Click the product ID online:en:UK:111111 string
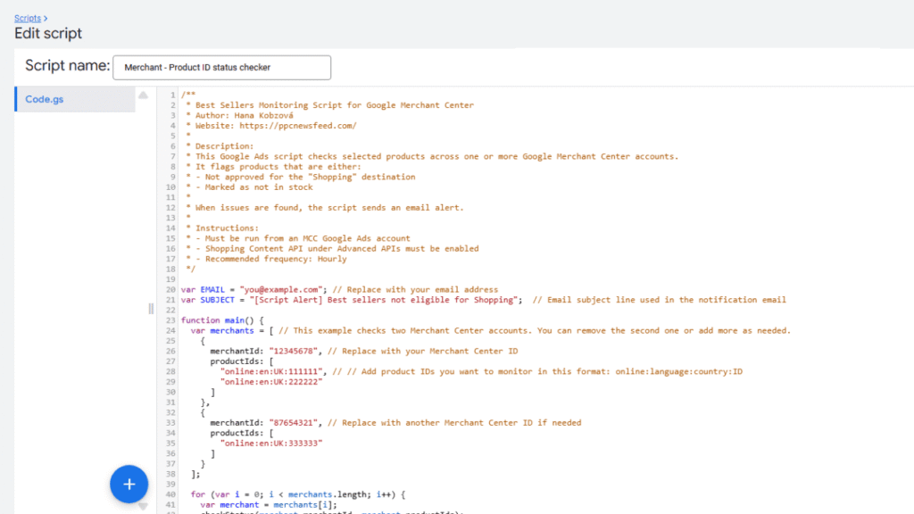Image resolution: width=914 pixels, height=514 pixels. tap(275, 371)
